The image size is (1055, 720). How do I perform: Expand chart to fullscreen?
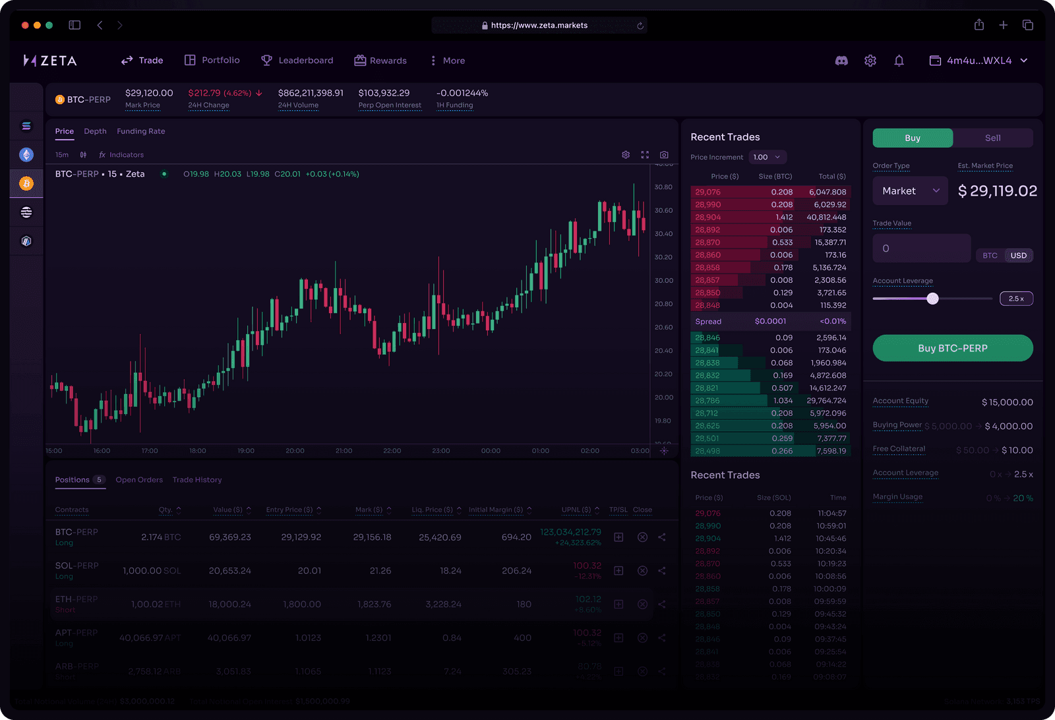tap(645, 155)
